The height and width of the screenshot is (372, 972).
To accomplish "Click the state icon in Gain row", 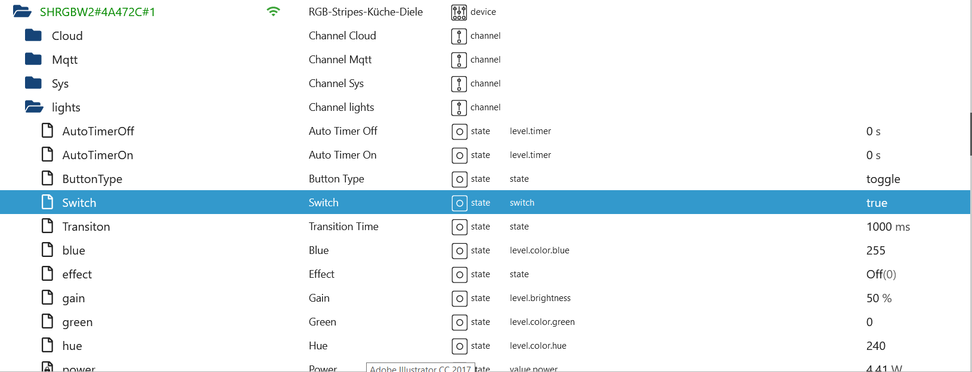I will [x=459, y=298].
